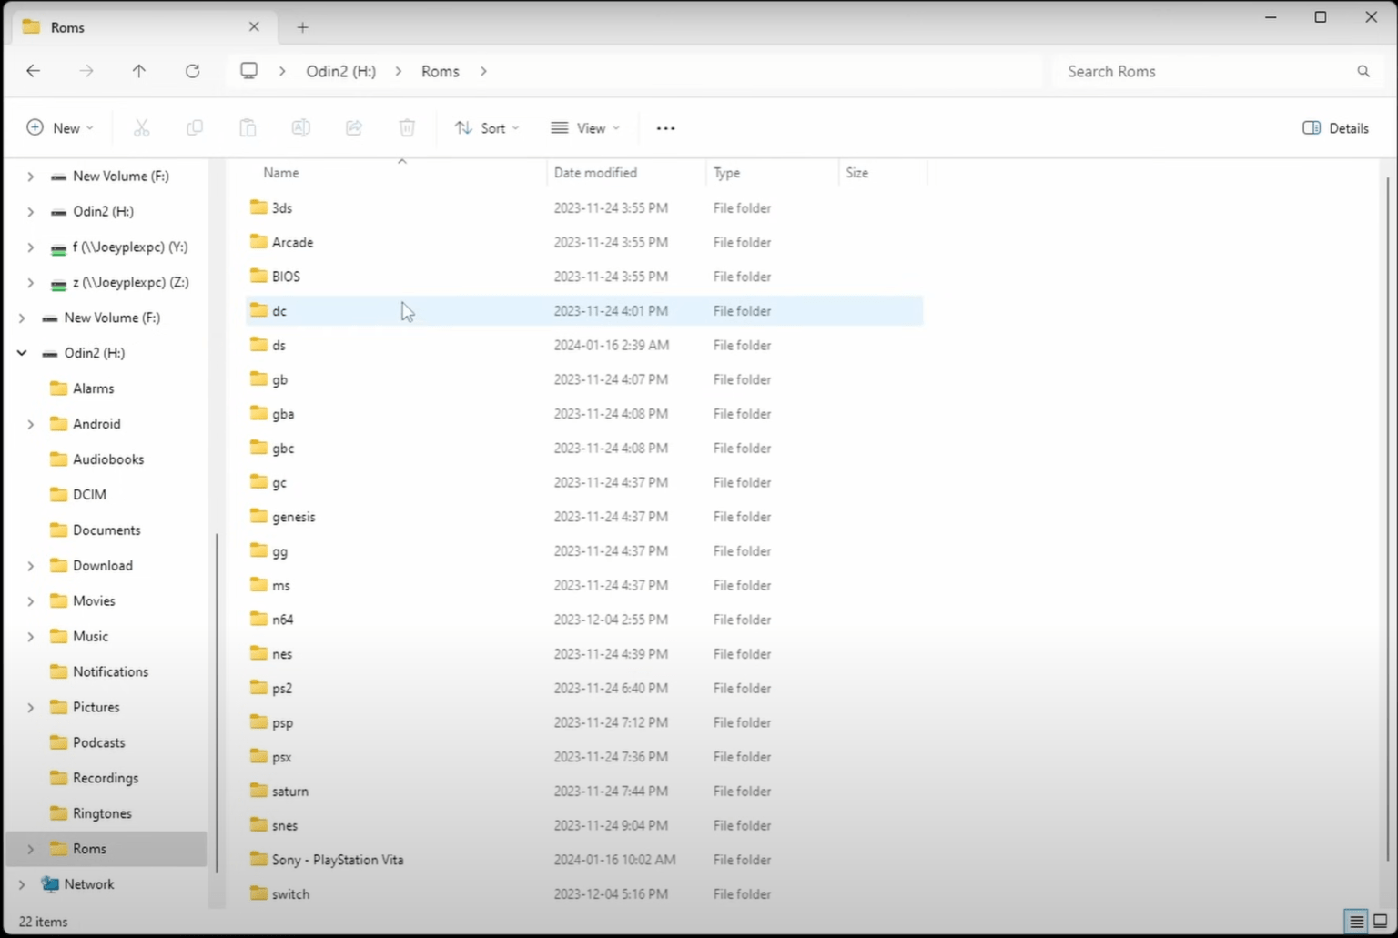Expand the Network node in sidebar
Screen dimensions: 1398x938
tap(22, 884)
